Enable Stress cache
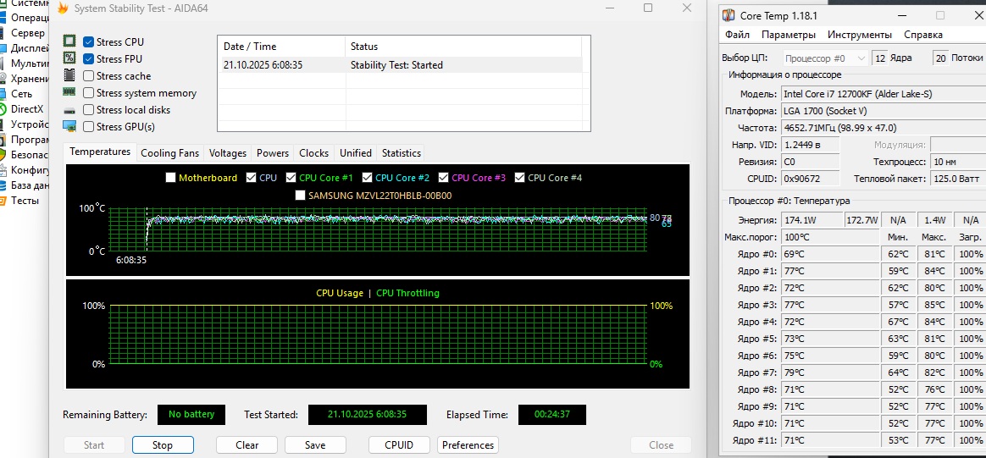The height and width of the screenshot is (458, 986). (x=89, y=76)
